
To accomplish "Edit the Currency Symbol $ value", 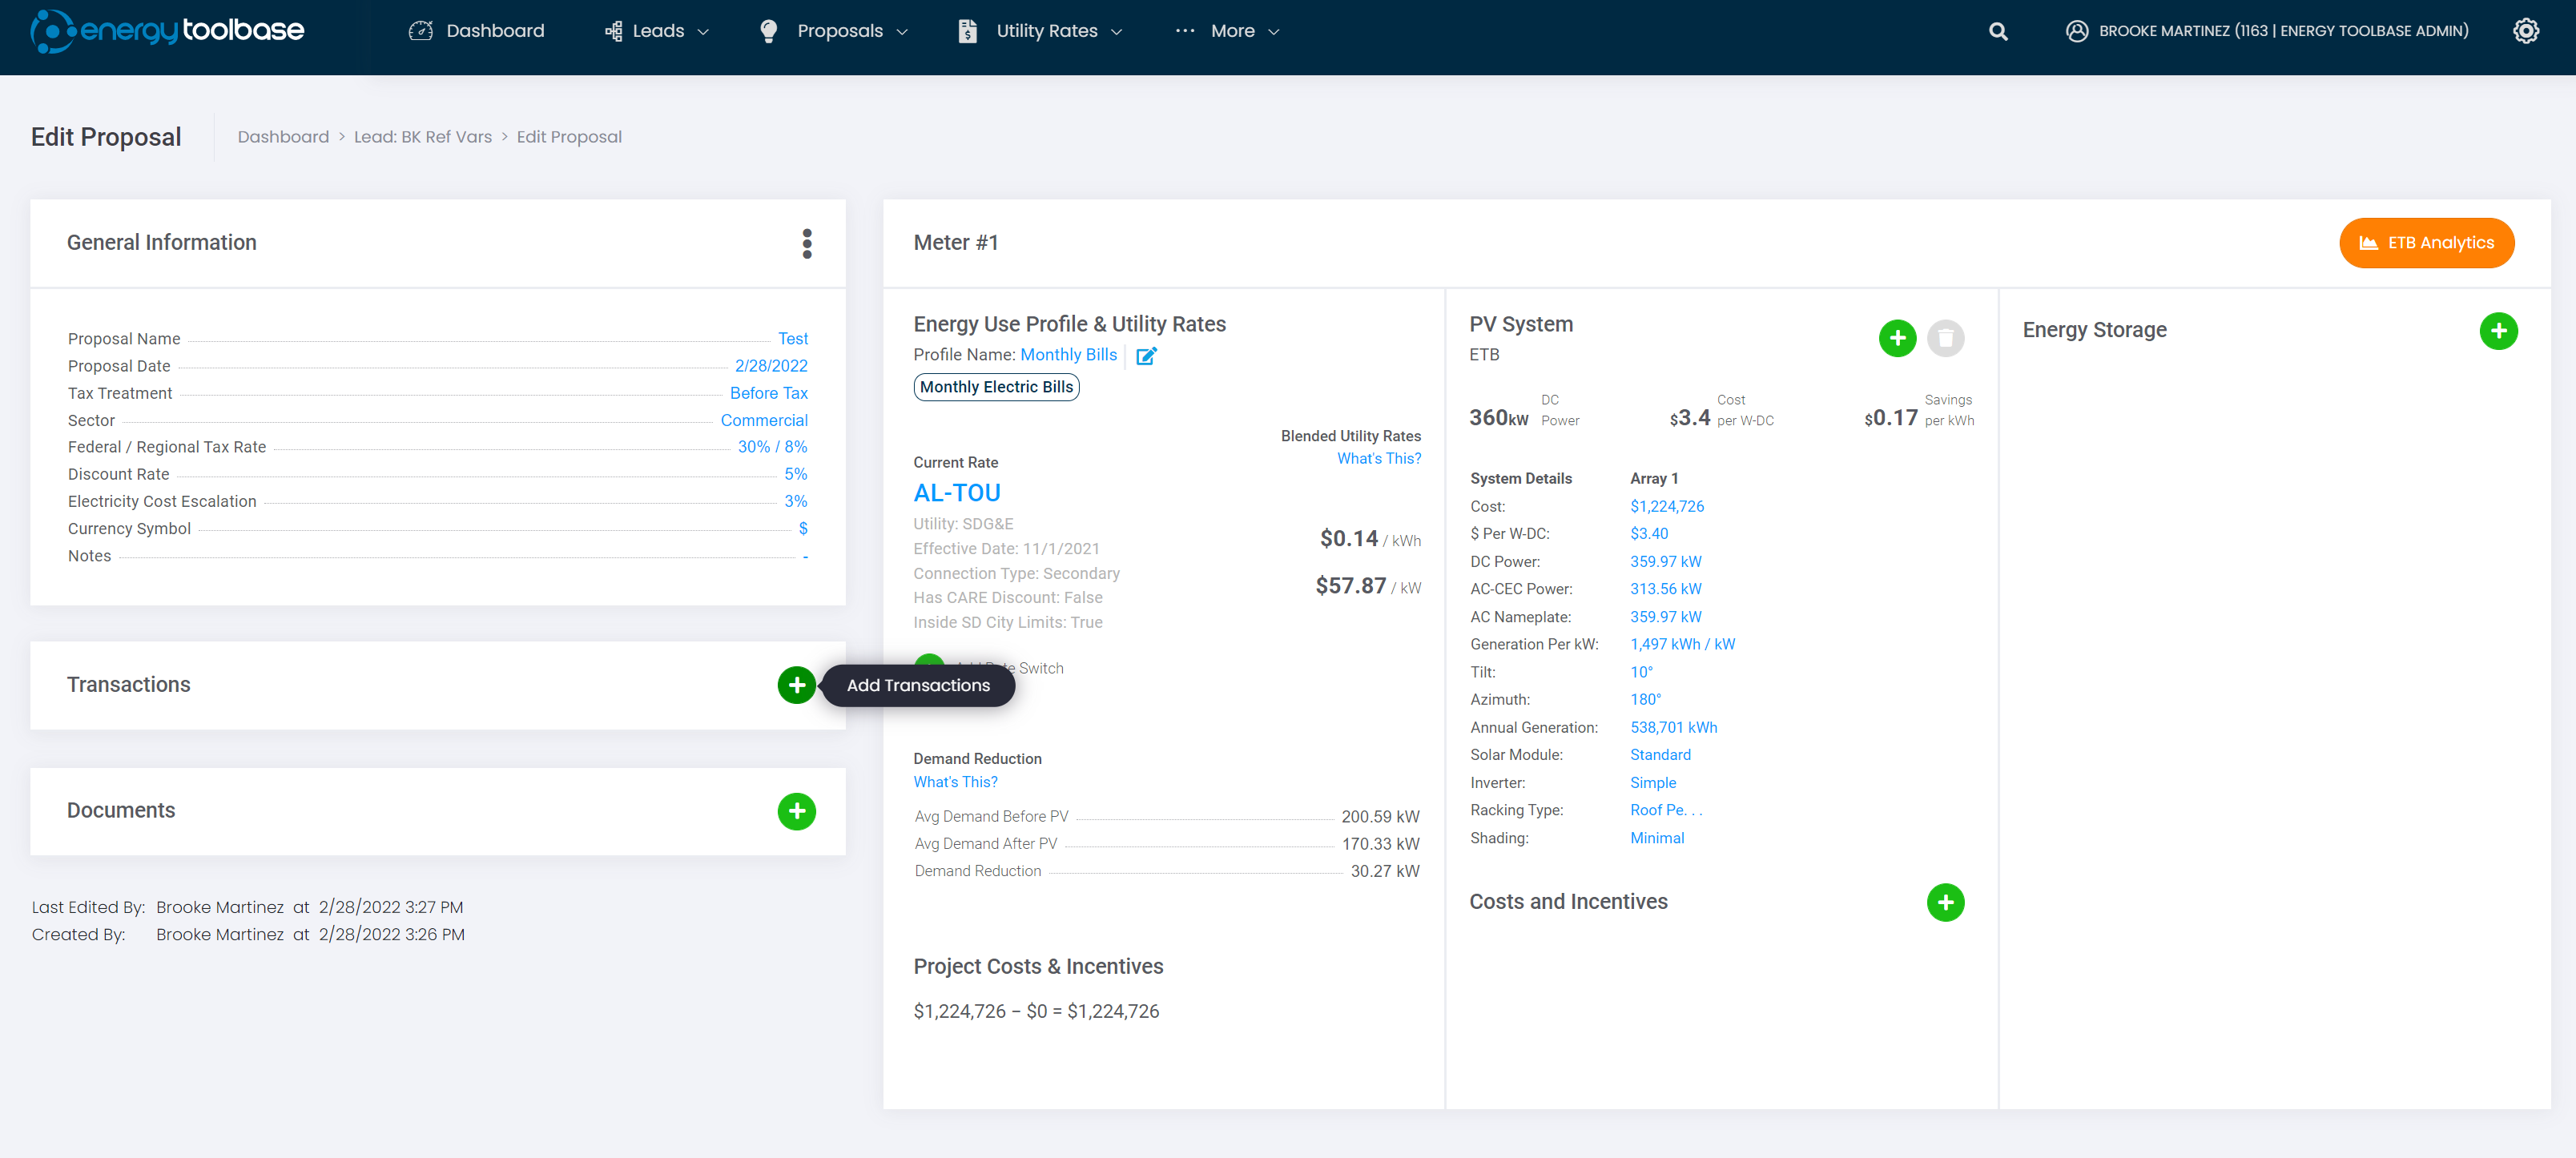I will 803,529.
